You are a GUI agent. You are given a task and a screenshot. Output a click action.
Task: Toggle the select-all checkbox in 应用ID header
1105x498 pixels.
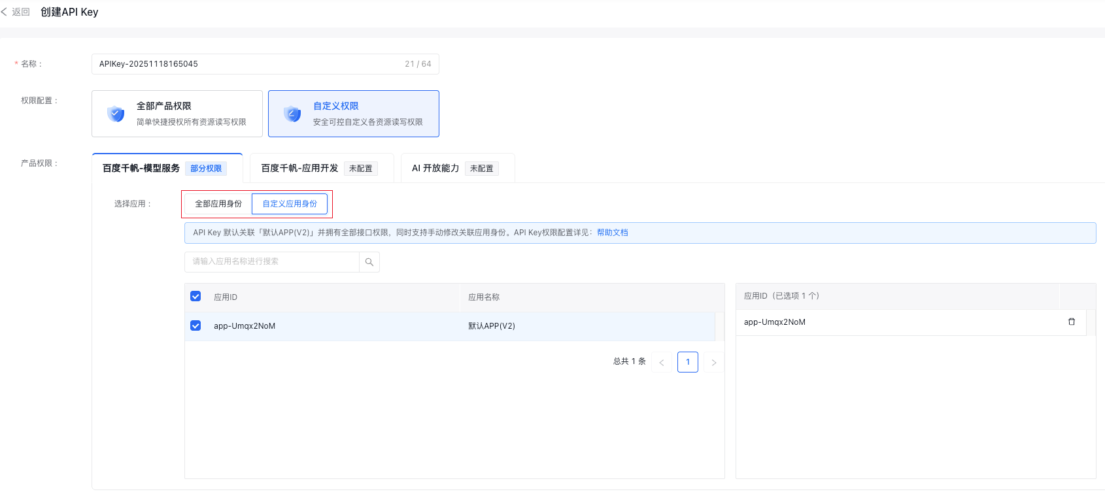(195, 296)
